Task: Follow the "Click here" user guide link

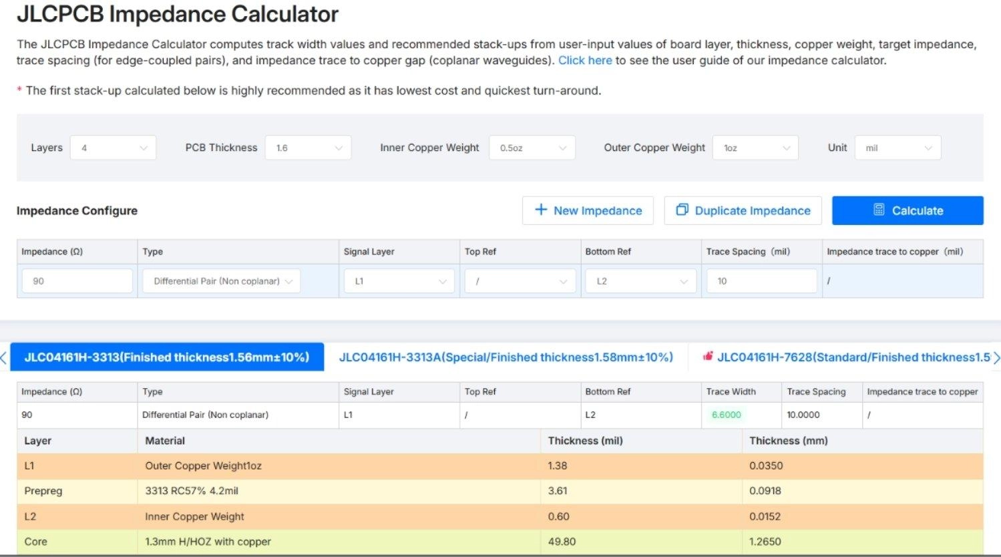Action: point(585,60)
